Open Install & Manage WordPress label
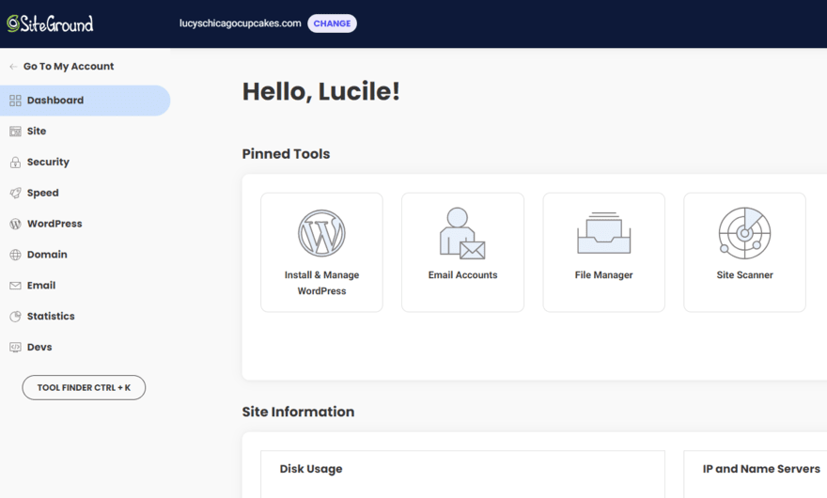 [321, 283]
